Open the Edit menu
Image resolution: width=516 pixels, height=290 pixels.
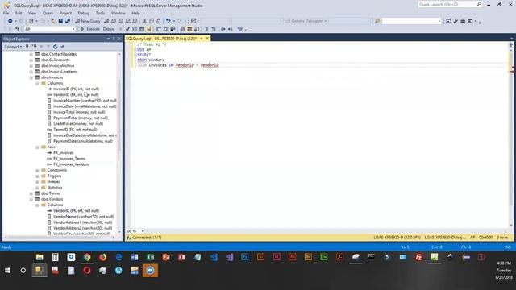click(x=19, y=13)
